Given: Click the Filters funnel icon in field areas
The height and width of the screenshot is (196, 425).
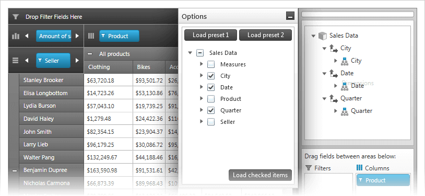Looking at the screenshot, I should tap(309, 168).
